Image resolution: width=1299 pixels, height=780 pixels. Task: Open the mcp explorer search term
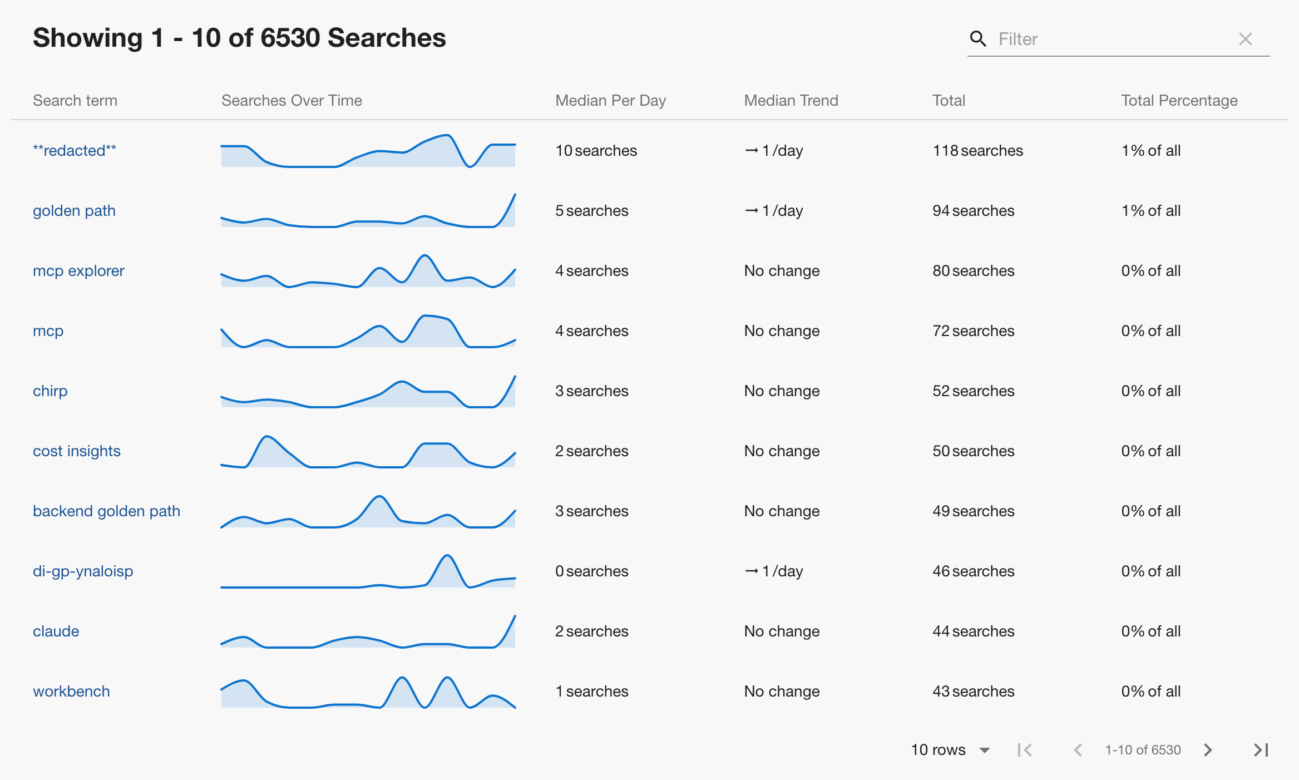(x=78, y=270)
